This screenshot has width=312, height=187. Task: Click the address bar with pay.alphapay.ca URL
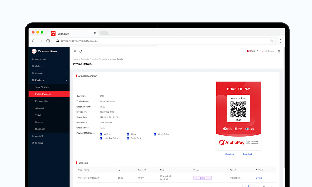tap(164, 41)
